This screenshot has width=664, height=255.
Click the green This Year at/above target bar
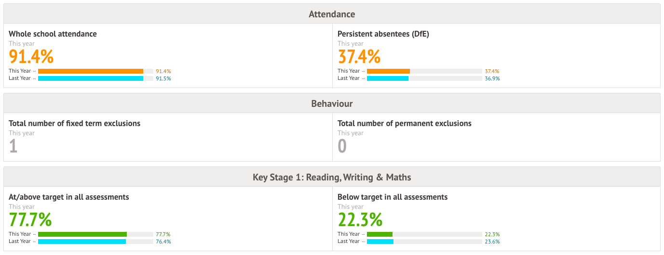pos(82,234)
